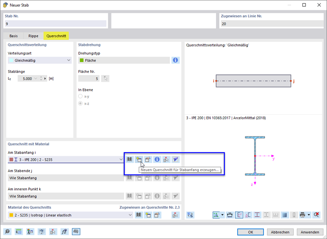Select Querschnitt tab
Screen dimensions: 327x239
pos(56,36)
